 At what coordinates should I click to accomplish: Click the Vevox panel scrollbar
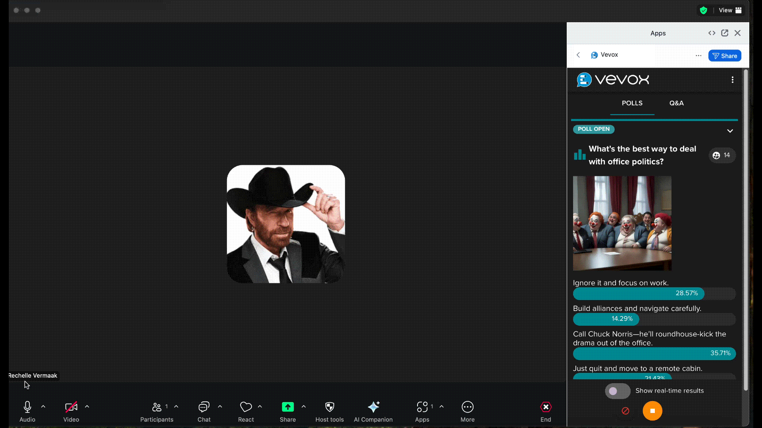click(746, 230)
